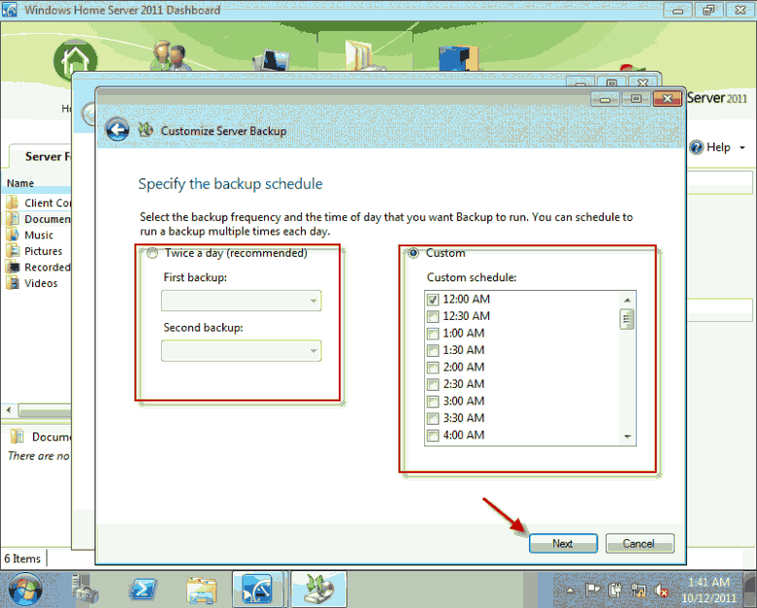Open the Dashboard Home icon
Screen dimensions: 757x608
[x=75, y=61]
